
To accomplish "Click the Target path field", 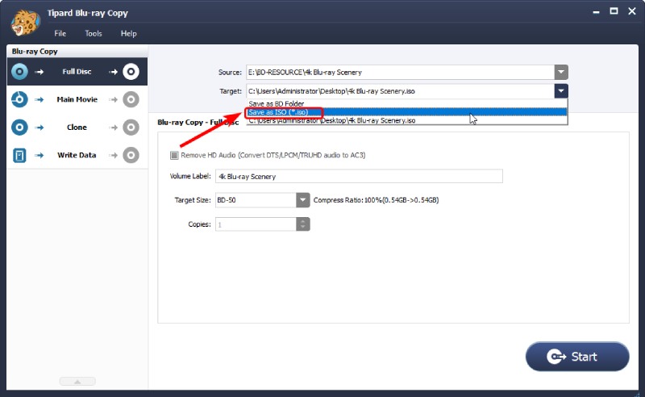I will 400,91.
